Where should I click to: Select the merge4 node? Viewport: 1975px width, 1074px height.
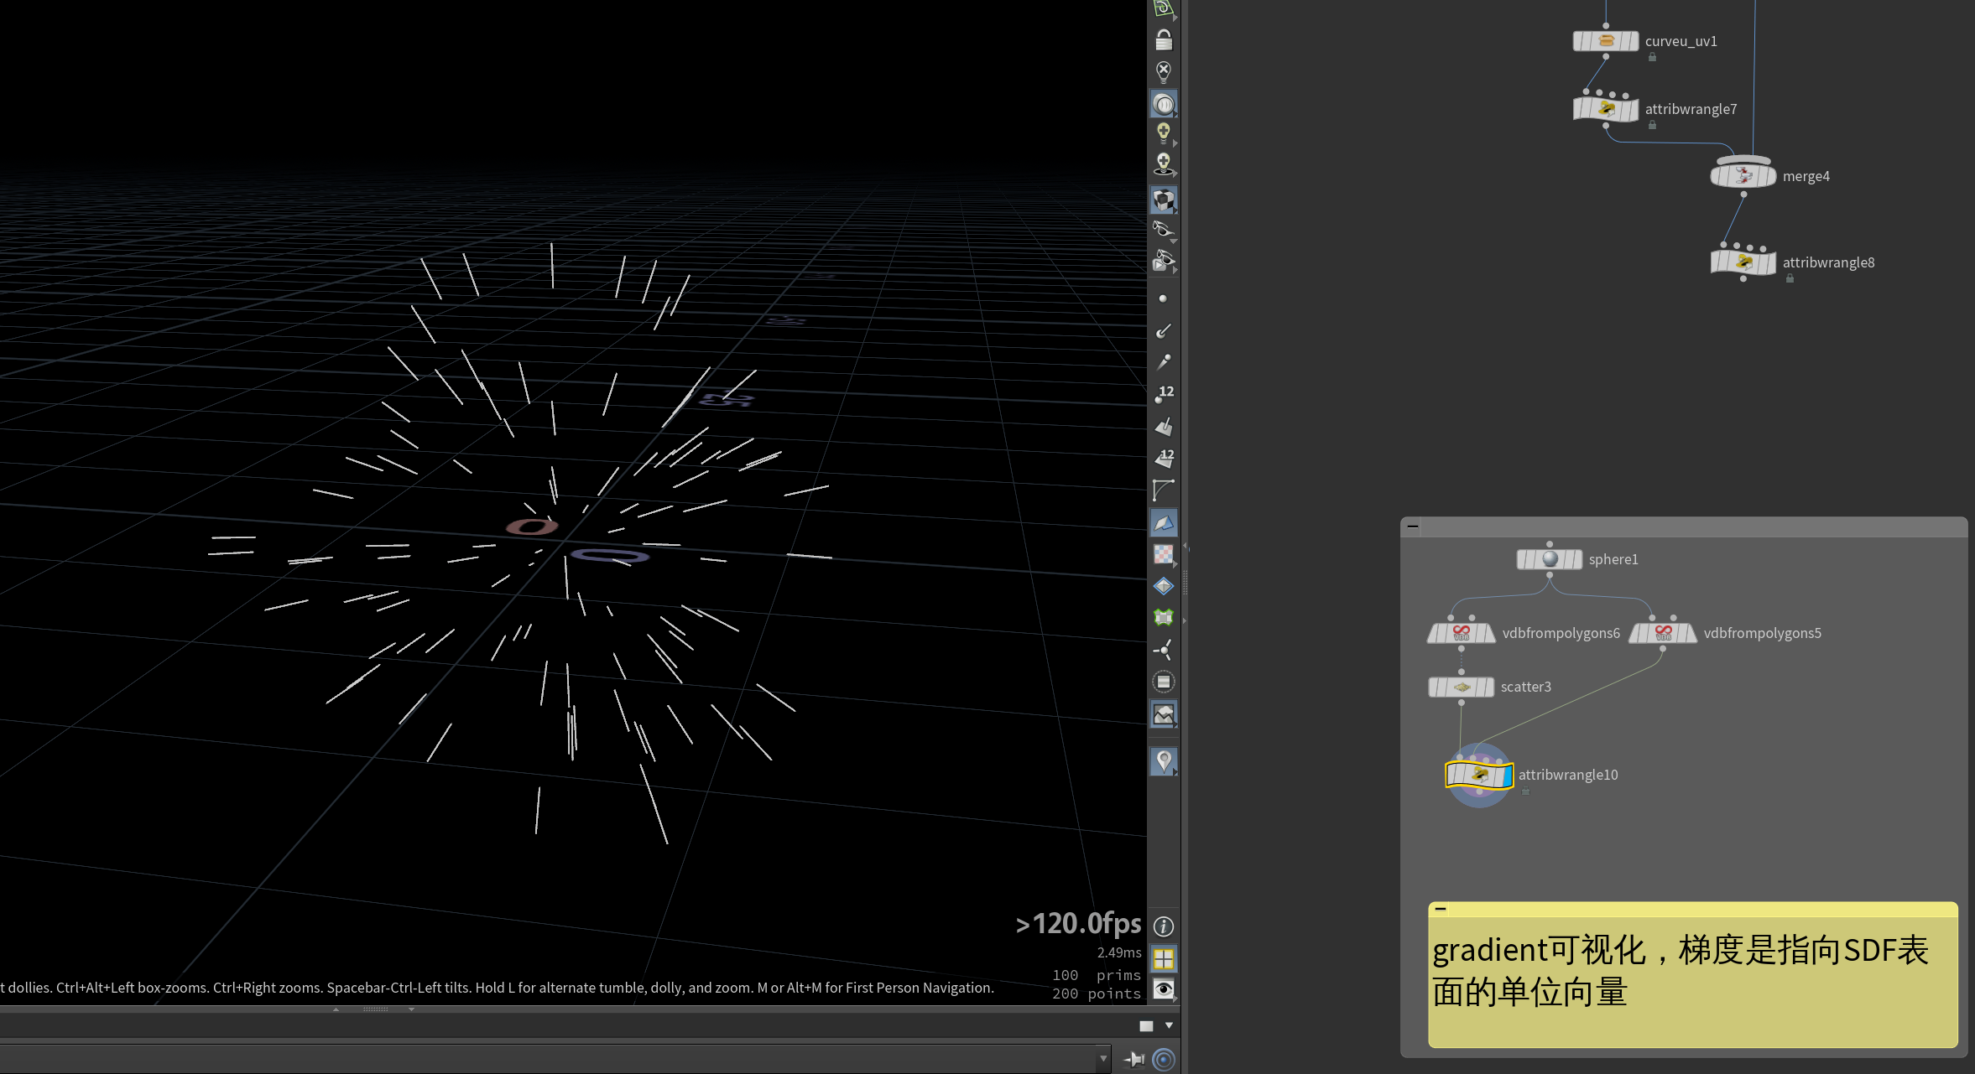point(1743,176)
